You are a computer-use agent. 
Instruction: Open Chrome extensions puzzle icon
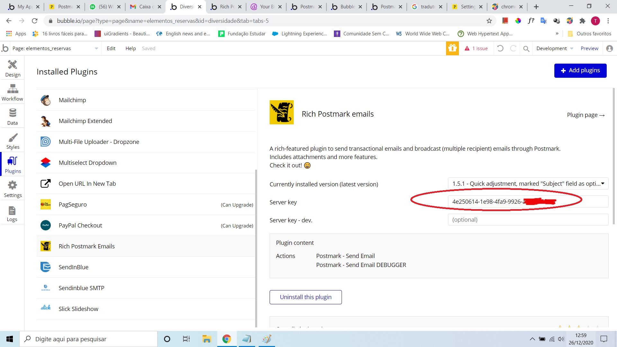(582, 21)
